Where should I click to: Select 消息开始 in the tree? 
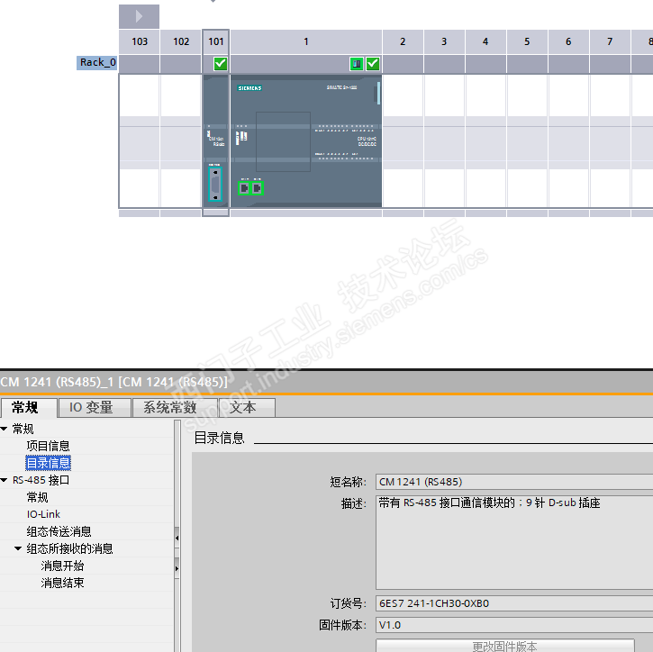coord(62,566)
